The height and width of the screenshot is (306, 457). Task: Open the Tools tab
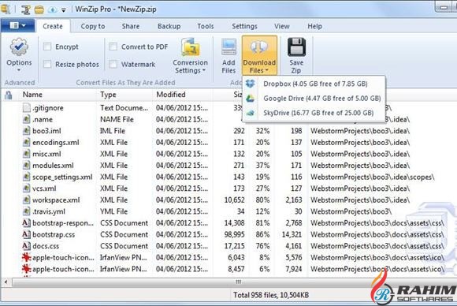[x=206, y=26]
